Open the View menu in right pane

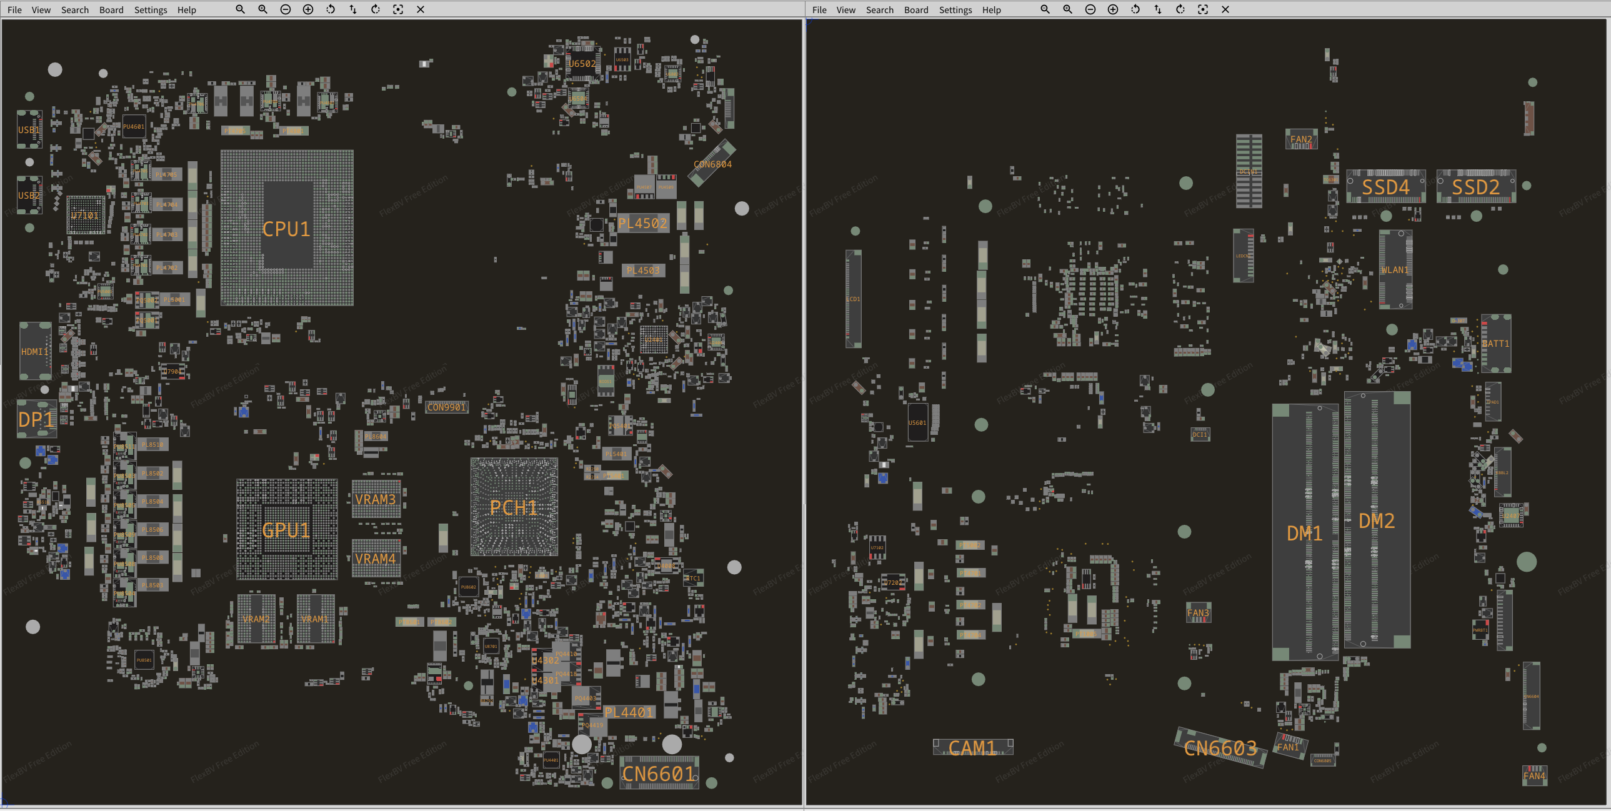(845, 10)
